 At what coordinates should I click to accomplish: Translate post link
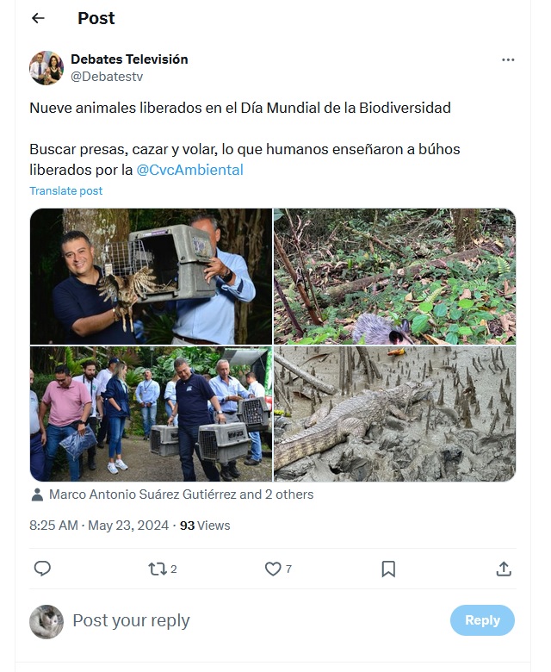tap(66, 190)
